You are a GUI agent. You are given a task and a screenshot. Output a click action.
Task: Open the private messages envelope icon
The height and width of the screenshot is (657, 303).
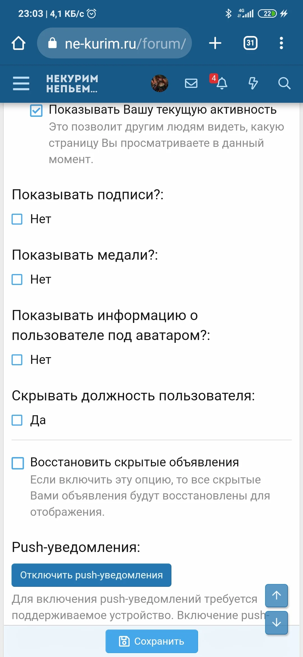(x=191, y=83)
